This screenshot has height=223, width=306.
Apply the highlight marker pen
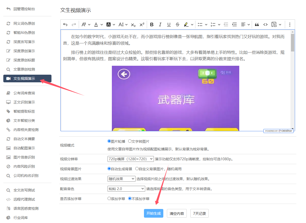pos(186,24)
